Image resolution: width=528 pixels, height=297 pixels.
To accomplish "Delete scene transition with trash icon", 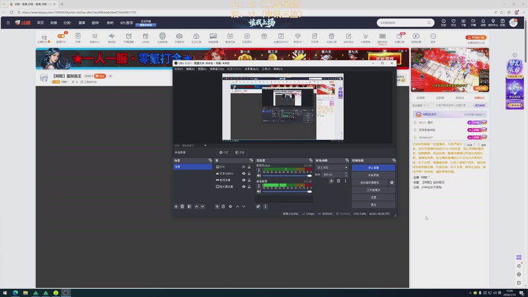I will tap(339, 181).
